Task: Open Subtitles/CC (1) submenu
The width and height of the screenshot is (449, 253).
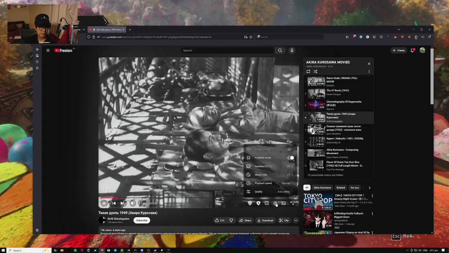Action: [270, 166]
